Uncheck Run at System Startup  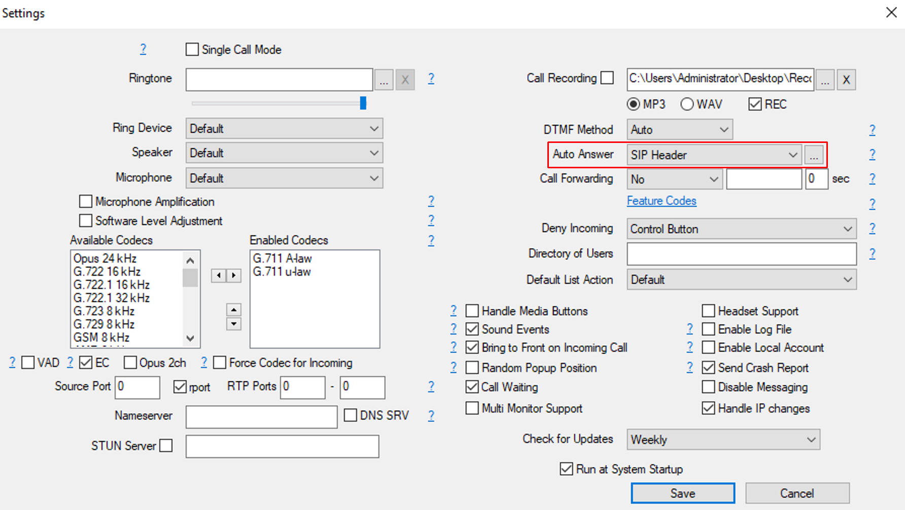pos(566,469)
